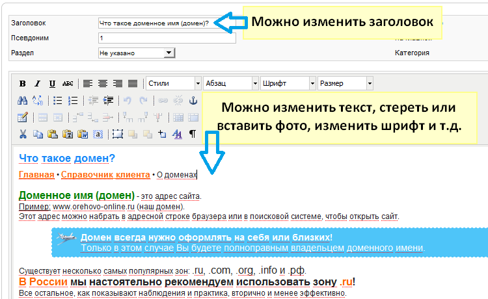
Task: Justify the text fully
Action: 133,83
